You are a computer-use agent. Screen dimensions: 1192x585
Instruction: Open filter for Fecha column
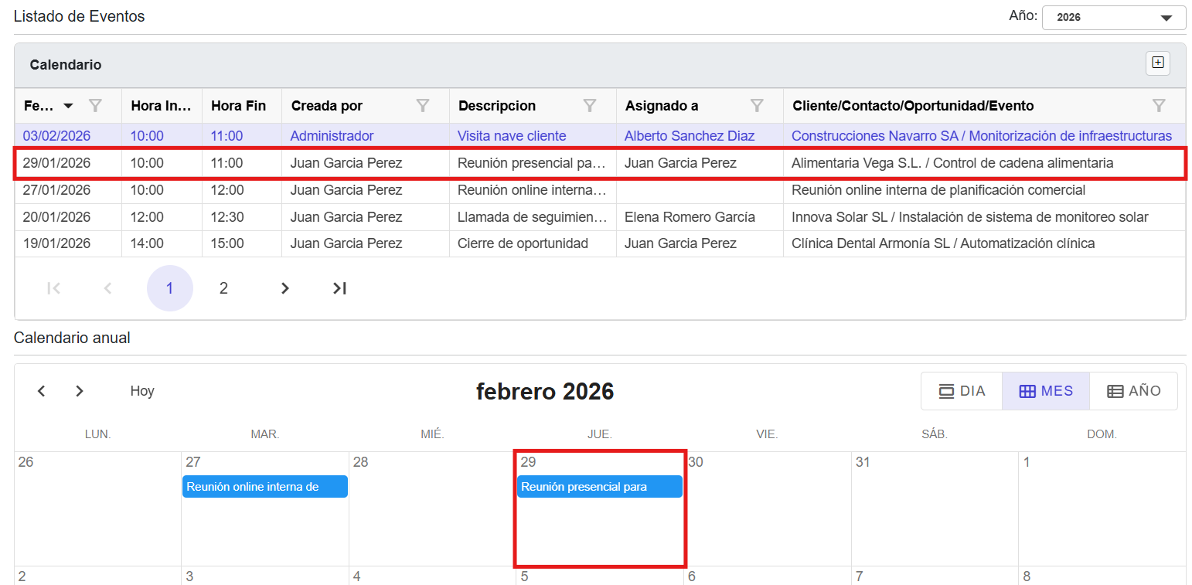[x=95, y=106]
